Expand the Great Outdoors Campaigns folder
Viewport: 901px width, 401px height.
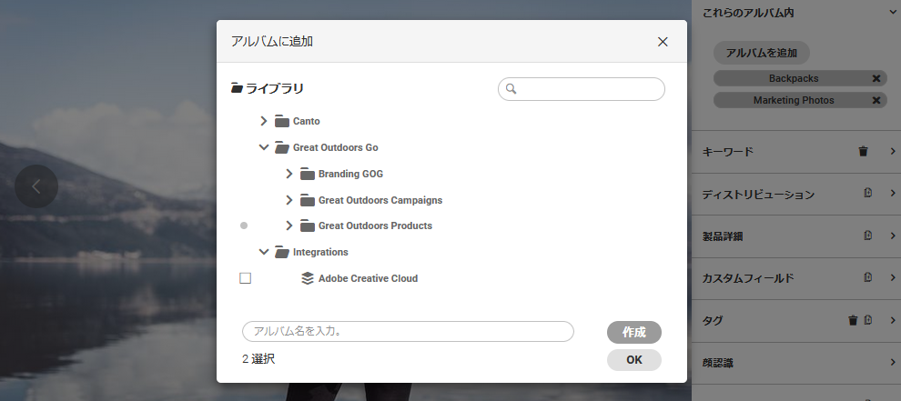click(x=289, y=200)
